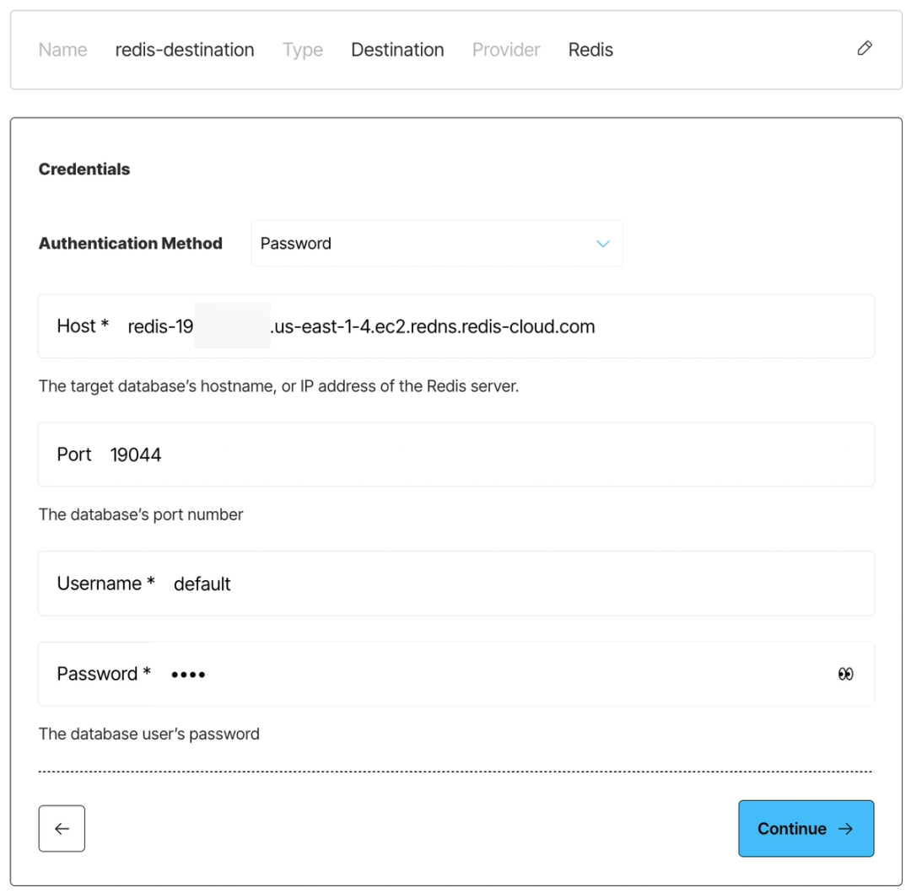Click the Redis provider label
911x893 pixels.
click(x=590, y=50)
